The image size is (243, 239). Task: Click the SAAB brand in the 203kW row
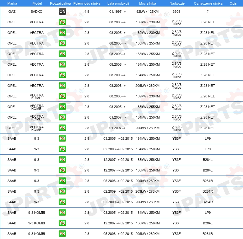pyautogui.click(x=12, y=191)
